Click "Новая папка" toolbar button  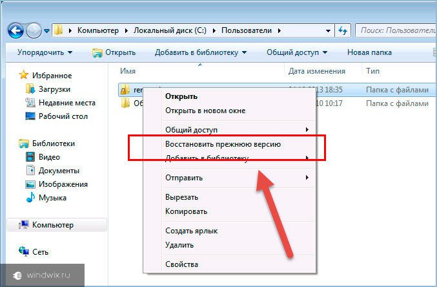[x=369, y=52]
